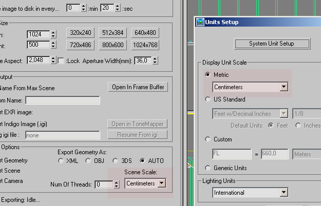The width and height of the screenshot is (321, 206).
Task: Click the Open In Frame Buffer button
Action: point(138,87)
